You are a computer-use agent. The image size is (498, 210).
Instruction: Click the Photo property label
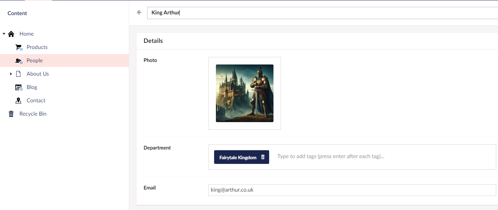[x=150, y=60]
